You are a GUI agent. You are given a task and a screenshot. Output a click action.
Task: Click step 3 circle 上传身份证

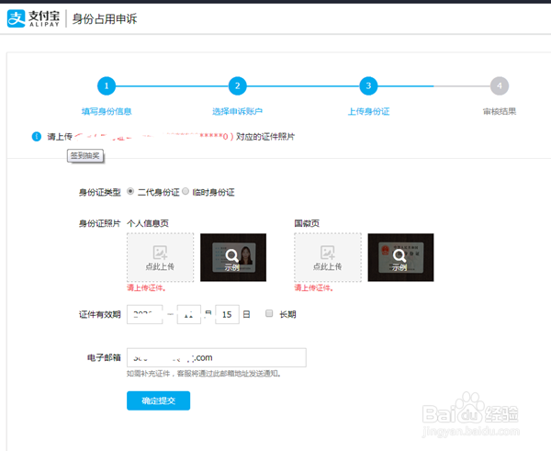(368, 85)
